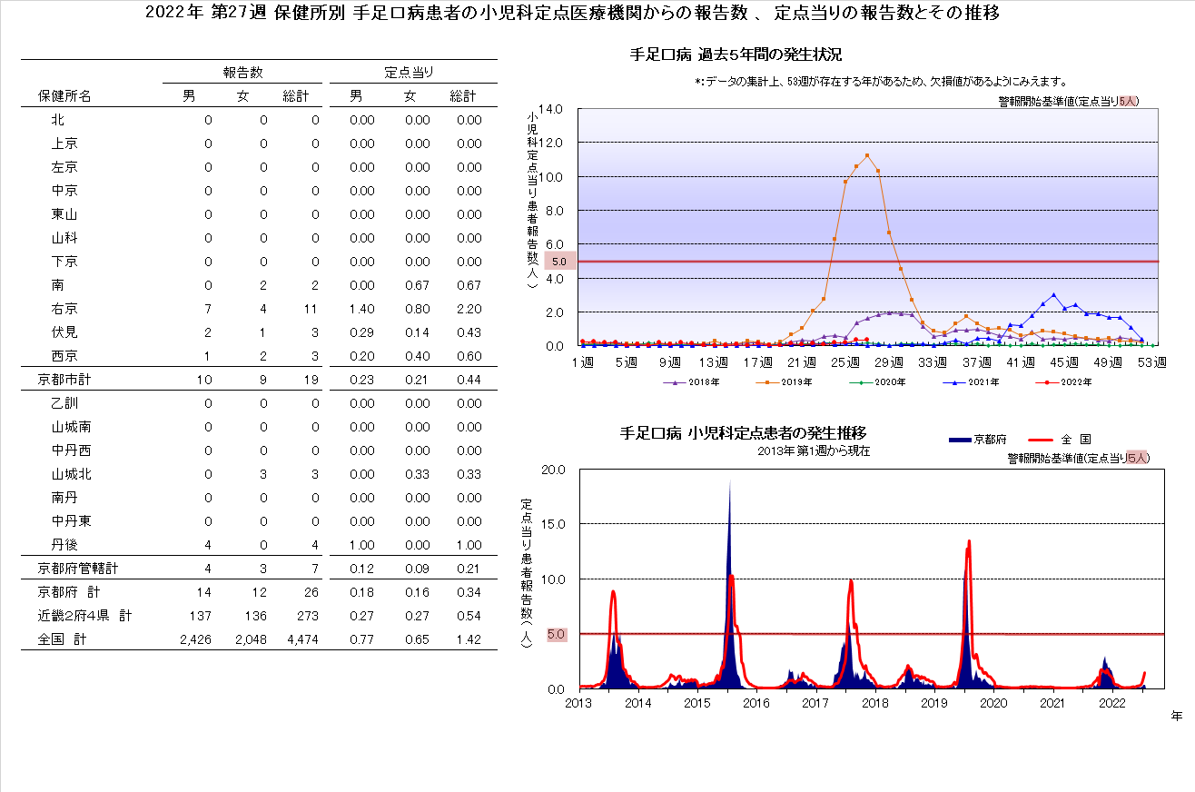Select the 丹後 row label
This screenshot has height=792, width=1195.
[x=64, y=545]
